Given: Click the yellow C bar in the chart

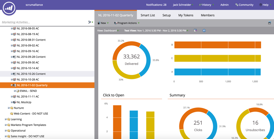Looking at the screenshot, I should tap(217, 58).
